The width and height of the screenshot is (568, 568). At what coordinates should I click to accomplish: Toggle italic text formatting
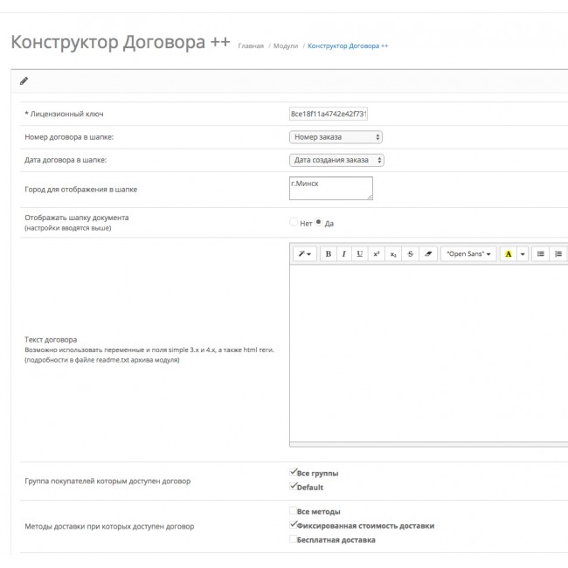pyautogui.click(x=344, y=253)
